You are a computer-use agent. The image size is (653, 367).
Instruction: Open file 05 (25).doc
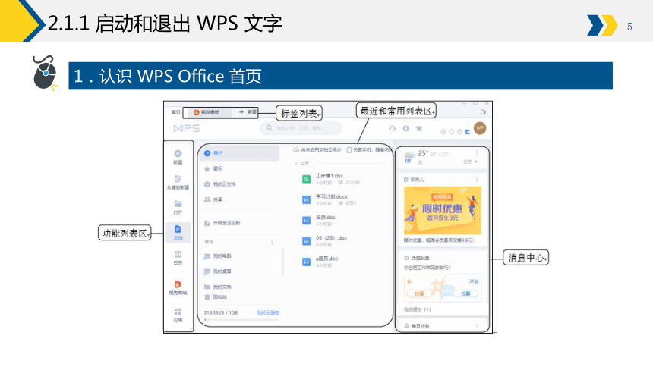324,241
